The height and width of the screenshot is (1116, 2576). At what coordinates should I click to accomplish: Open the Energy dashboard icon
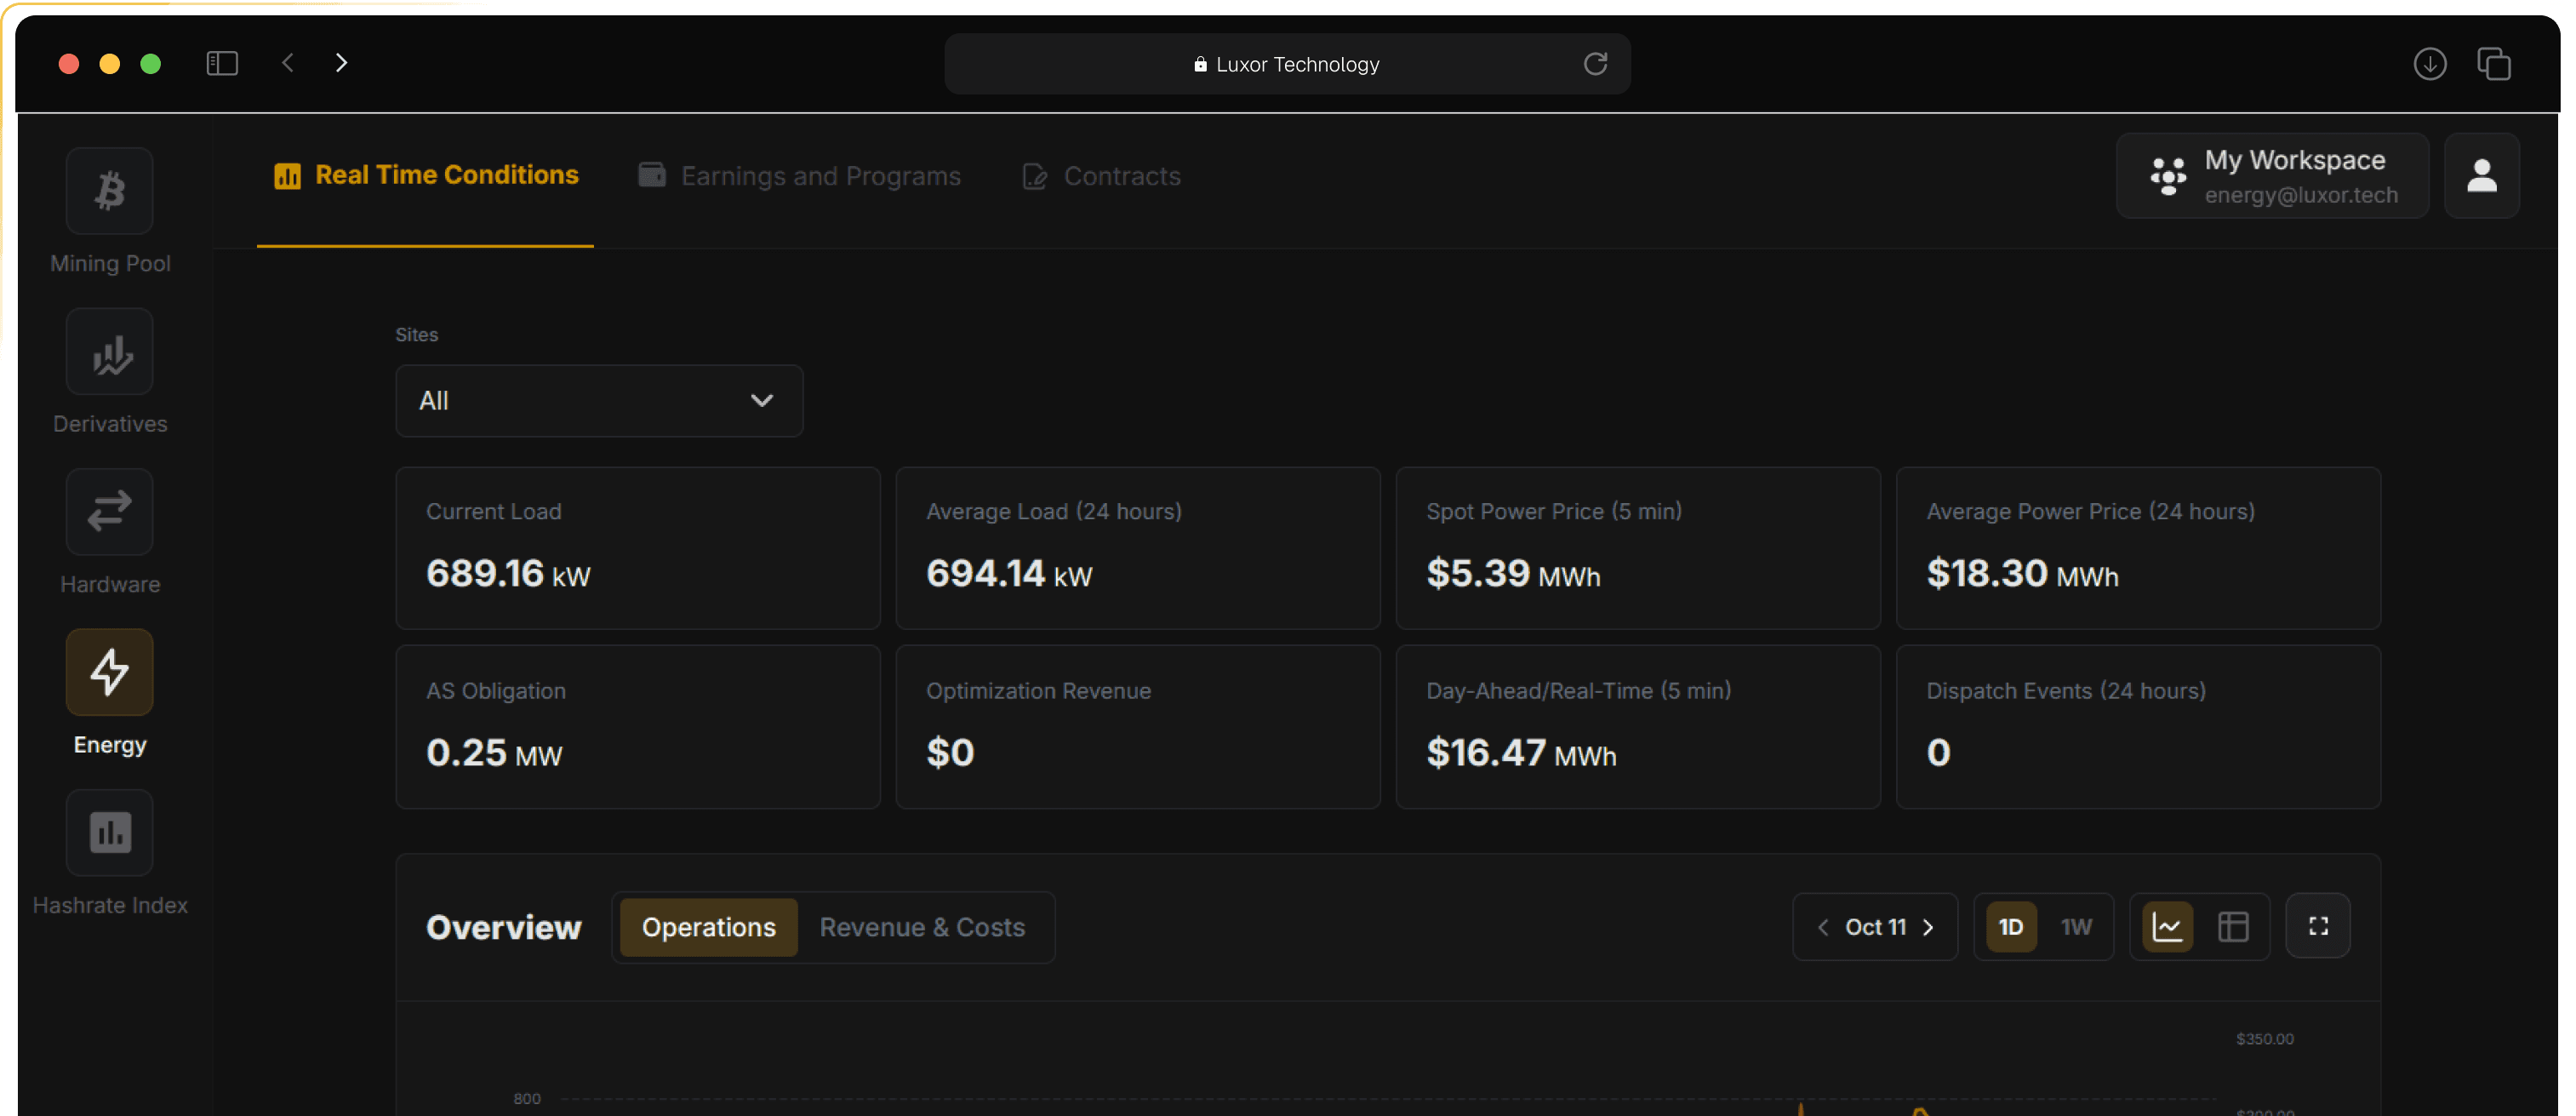(109, 671)
